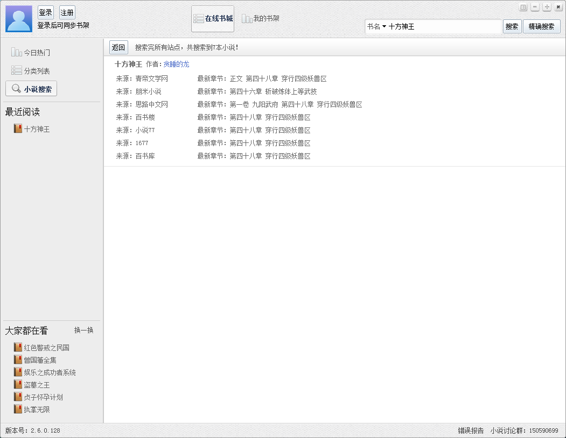Click the list icon beside 分类列表
The image size is (566, 438).
click(x=17, y=70)
